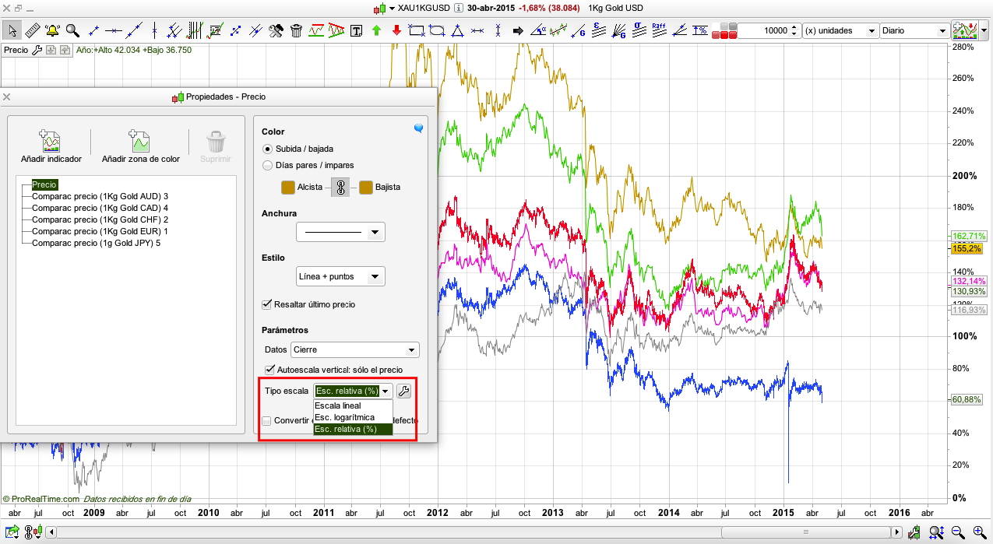Viewport: 993px width, 544px height.
Task: Select Comparac precio (1Kg Gold EUR) 1
Action: [100, 231]
